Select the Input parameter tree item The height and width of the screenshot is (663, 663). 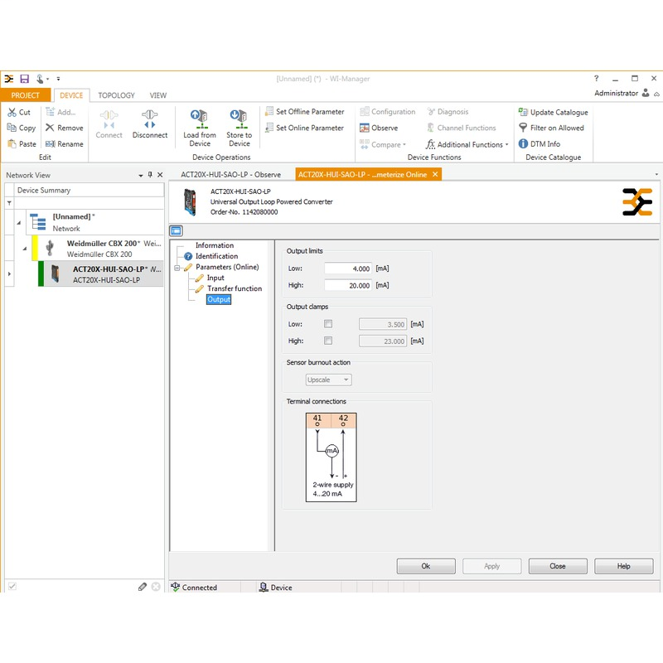(x=215, y=278)
